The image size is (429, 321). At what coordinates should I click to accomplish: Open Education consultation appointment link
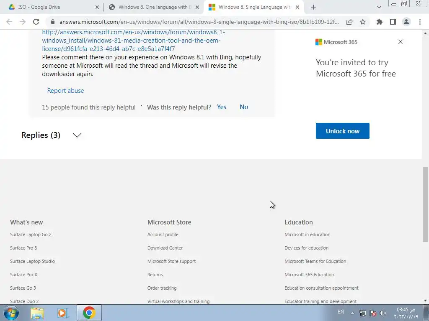(x=321, y=288)
